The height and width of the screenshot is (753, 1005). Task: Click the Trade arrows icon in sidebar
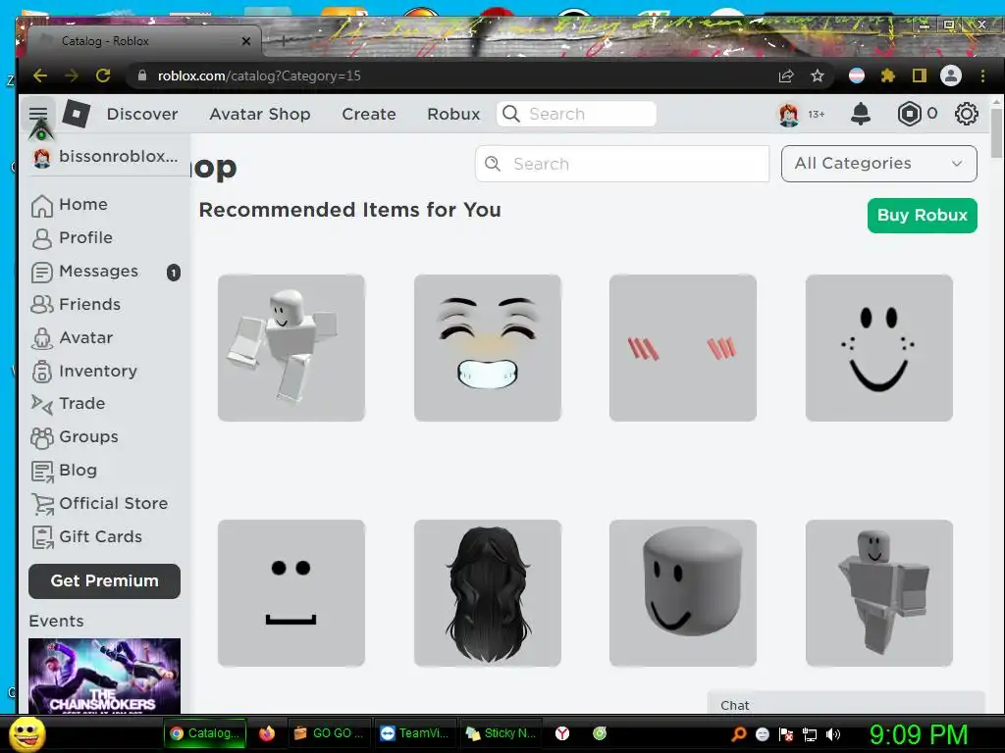tap(41, 404)
